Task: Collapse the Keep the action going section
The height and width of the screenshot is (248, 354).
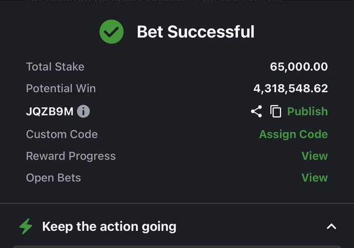Action: 332,226
